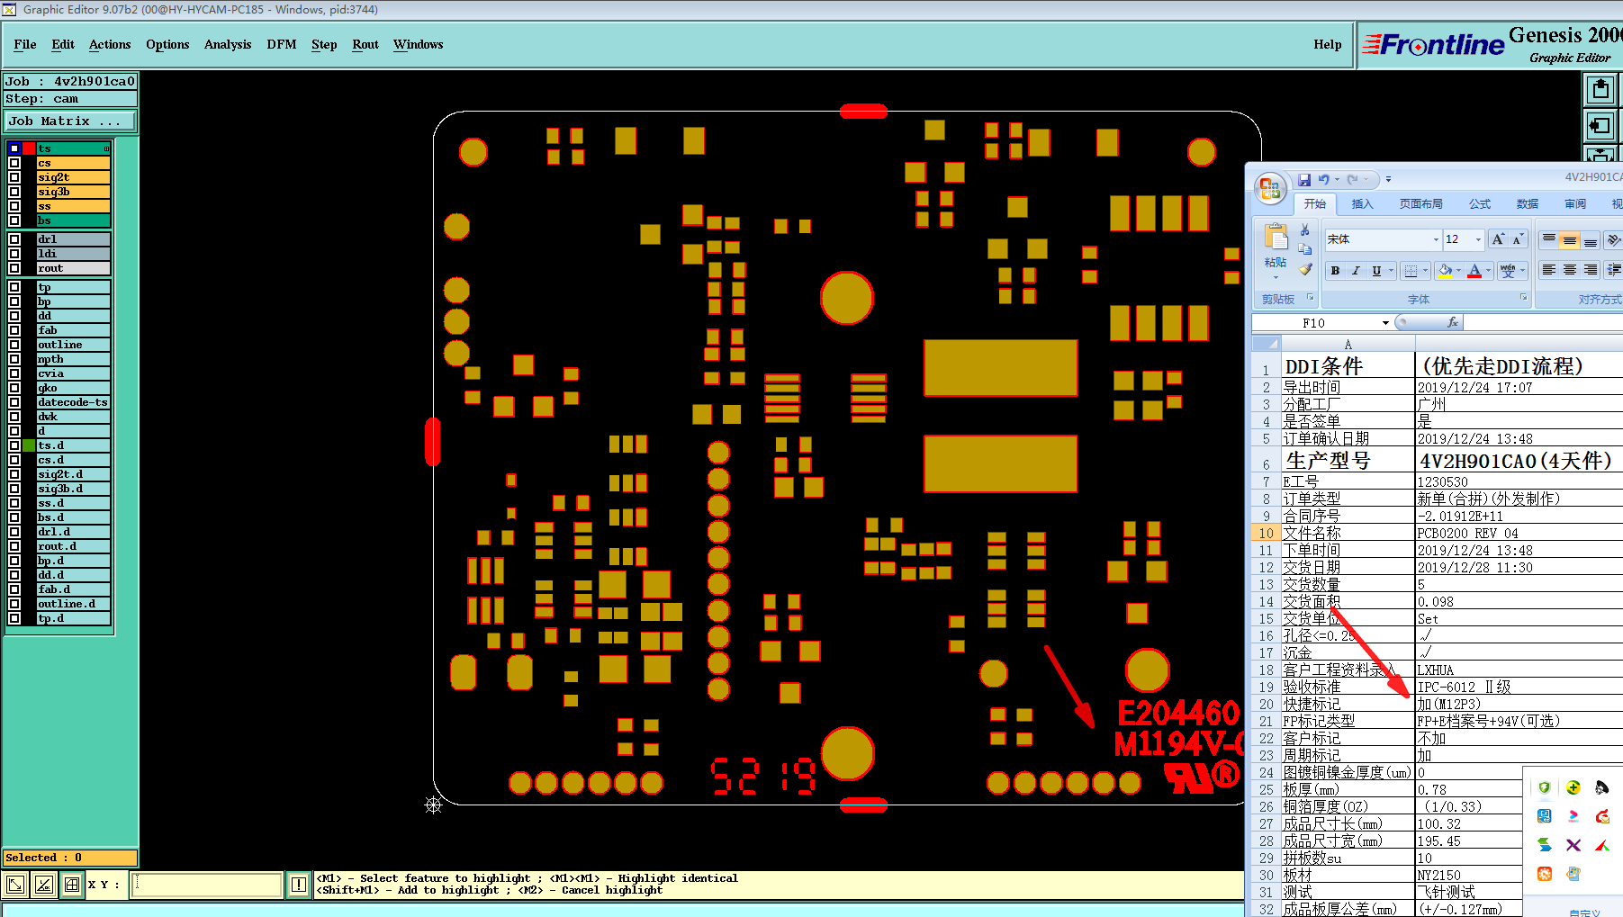
Task: Click the Copy icon in Excel ribbon
Action: 1305,249
